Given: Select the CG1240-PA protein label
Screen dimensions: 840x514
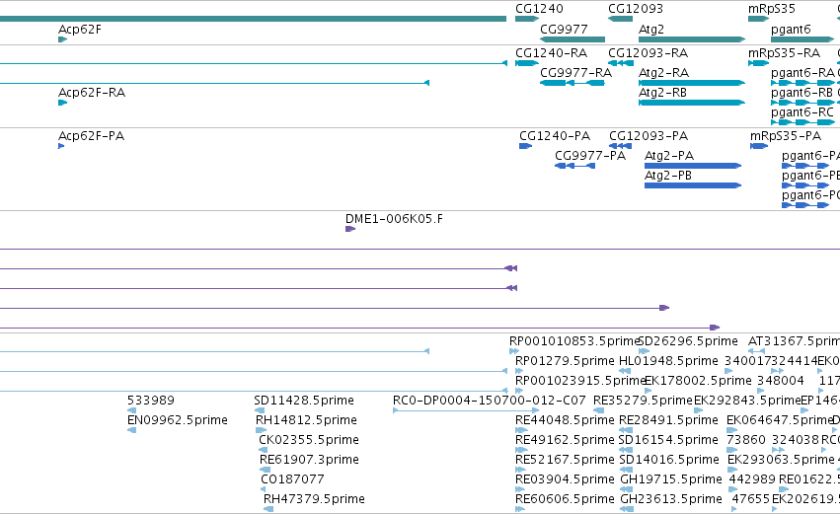Looking at the screenshot, I should click(555, 136).
